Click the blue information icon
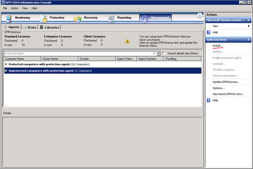 click(200, 16)
